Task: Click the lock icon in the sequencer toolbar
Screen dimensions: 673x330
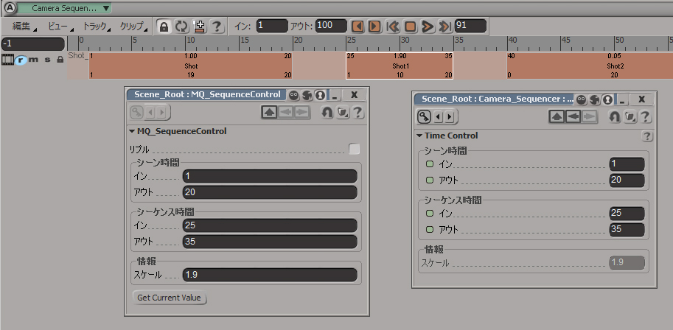Action: (x=163, y=26)
